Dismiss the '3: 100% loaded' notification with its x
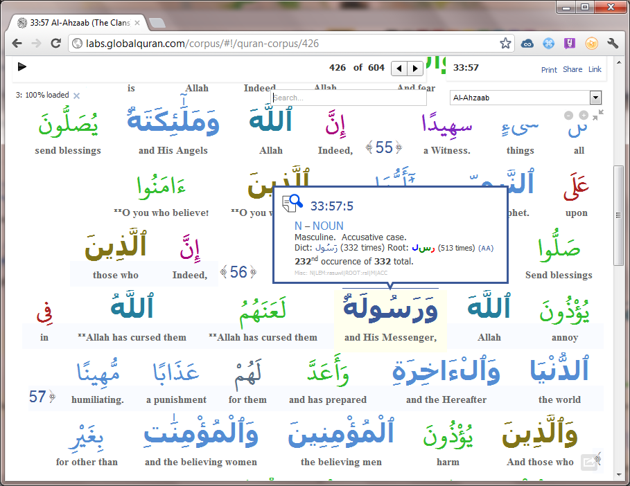 pyautogui.click(x=76, y=94)
